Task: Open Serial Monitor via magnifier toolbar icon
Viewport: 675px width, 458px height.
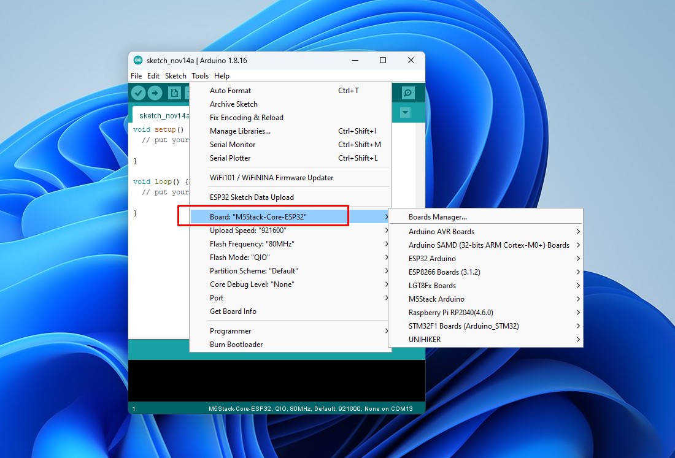Action: pos(408,93)
